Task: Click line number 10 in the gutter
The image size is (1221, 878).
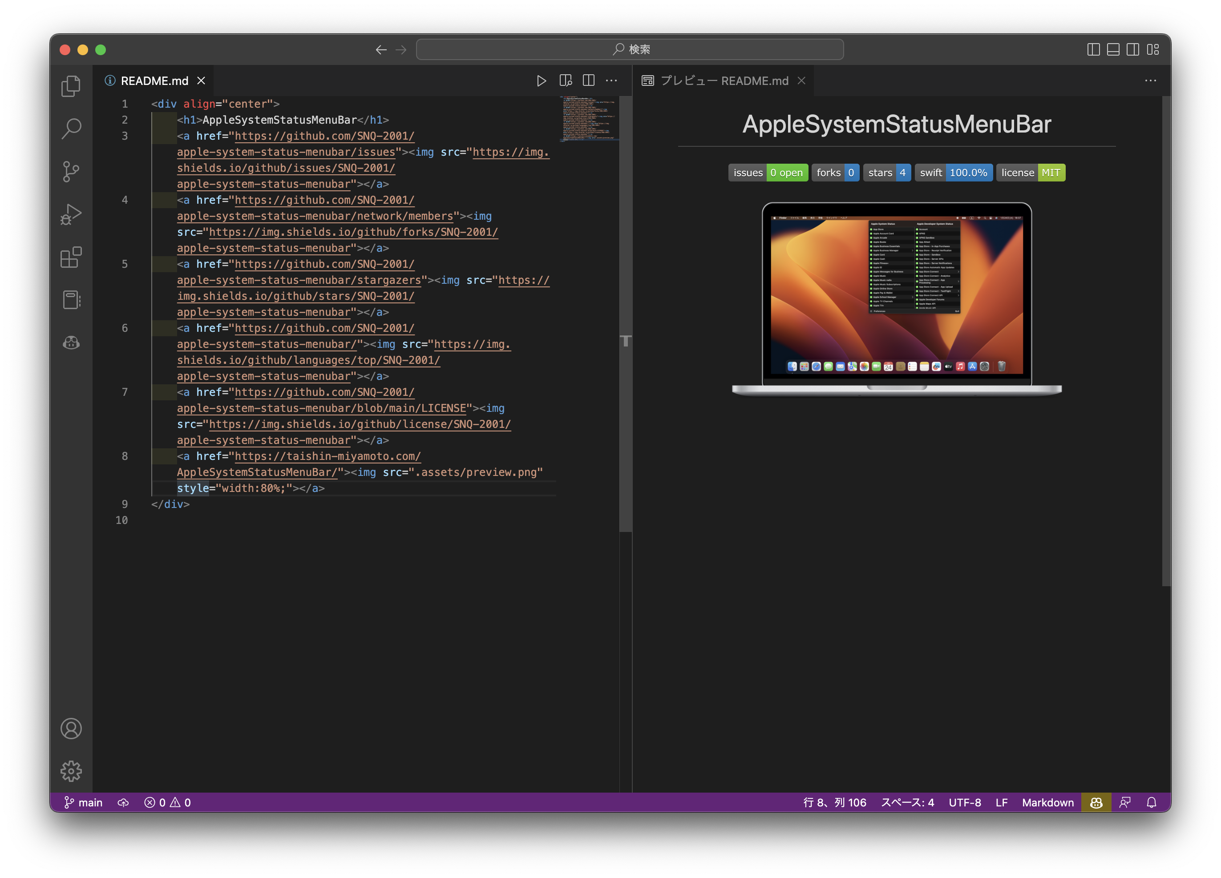Action: tap(121, 520)
